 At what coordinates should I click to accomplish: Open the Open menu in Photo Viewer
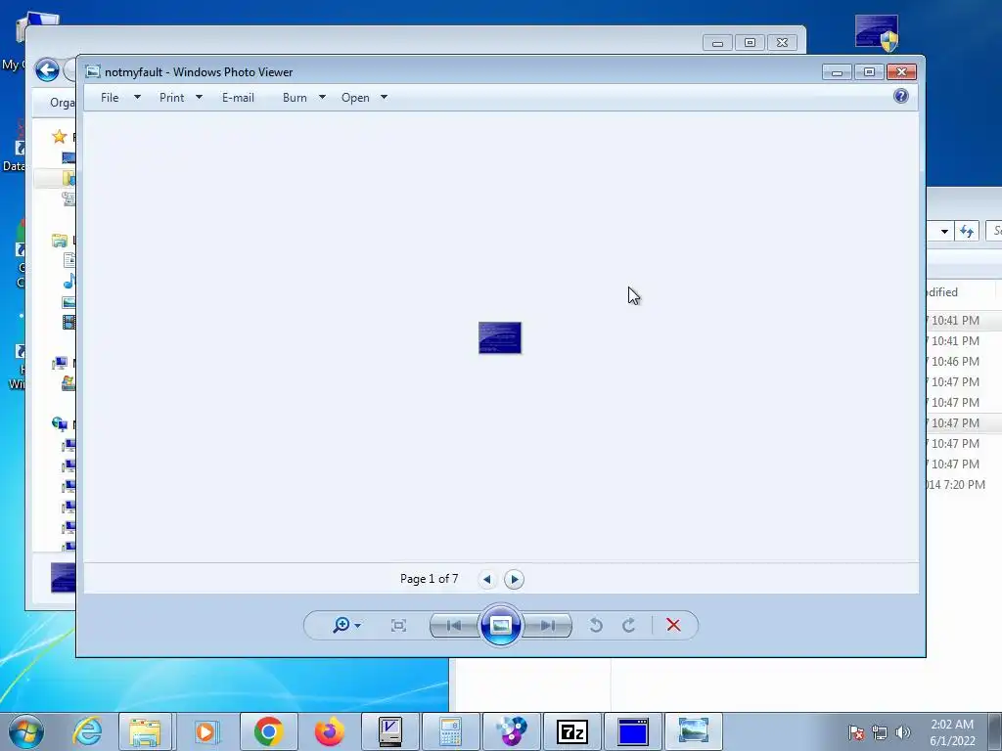(355, 98)
